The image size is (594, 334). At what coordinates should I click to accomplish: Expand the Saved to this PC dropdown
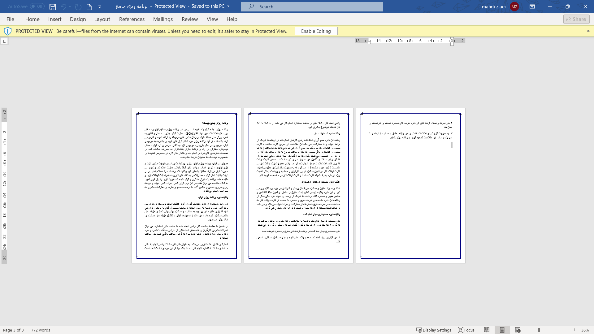pyautogui.click(x=228, y=6)
